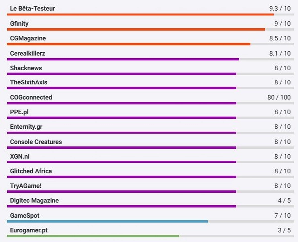Open the GameSpot review link
This screenshot has width=298, height=242.
[24, 216]
